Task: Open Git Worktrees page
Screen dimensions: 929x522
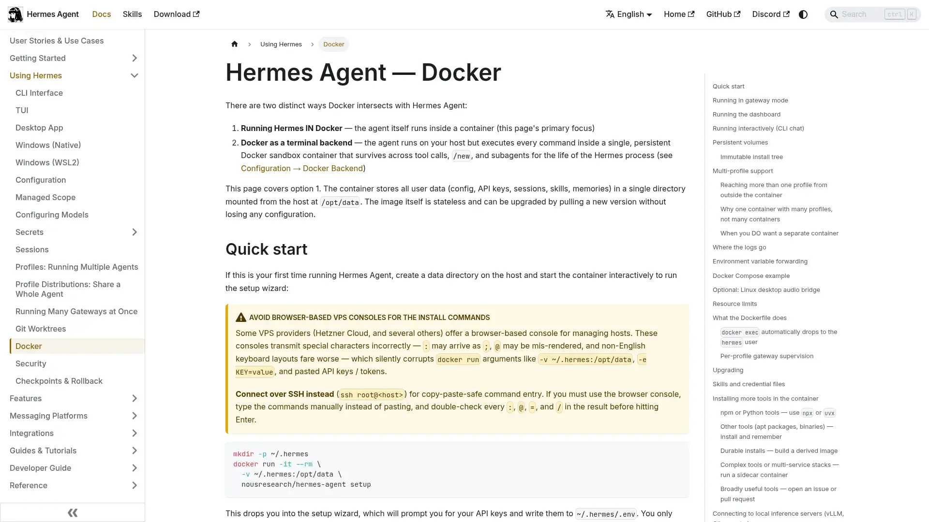Action: pos(41,329)
